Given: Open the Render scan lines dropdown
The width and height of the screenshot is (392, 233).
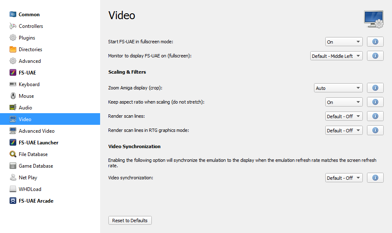Looking at the screenshot, I should 344,116.
